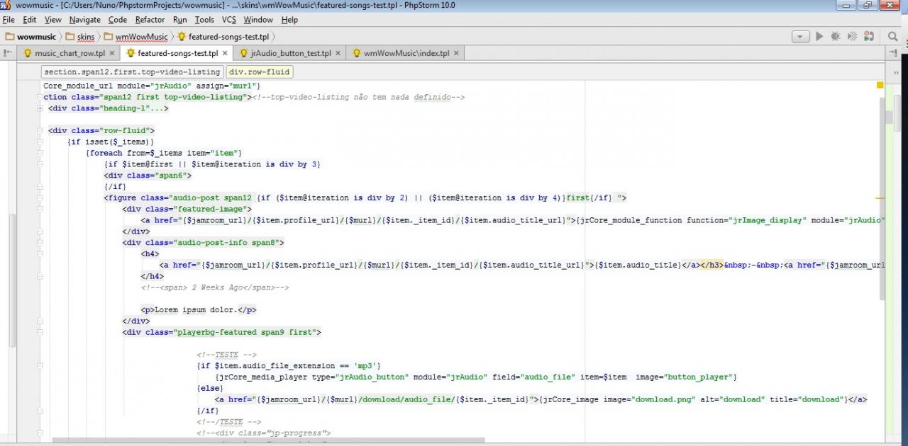Click the {foreach from=$_items item="item"} line

[164, 153]
